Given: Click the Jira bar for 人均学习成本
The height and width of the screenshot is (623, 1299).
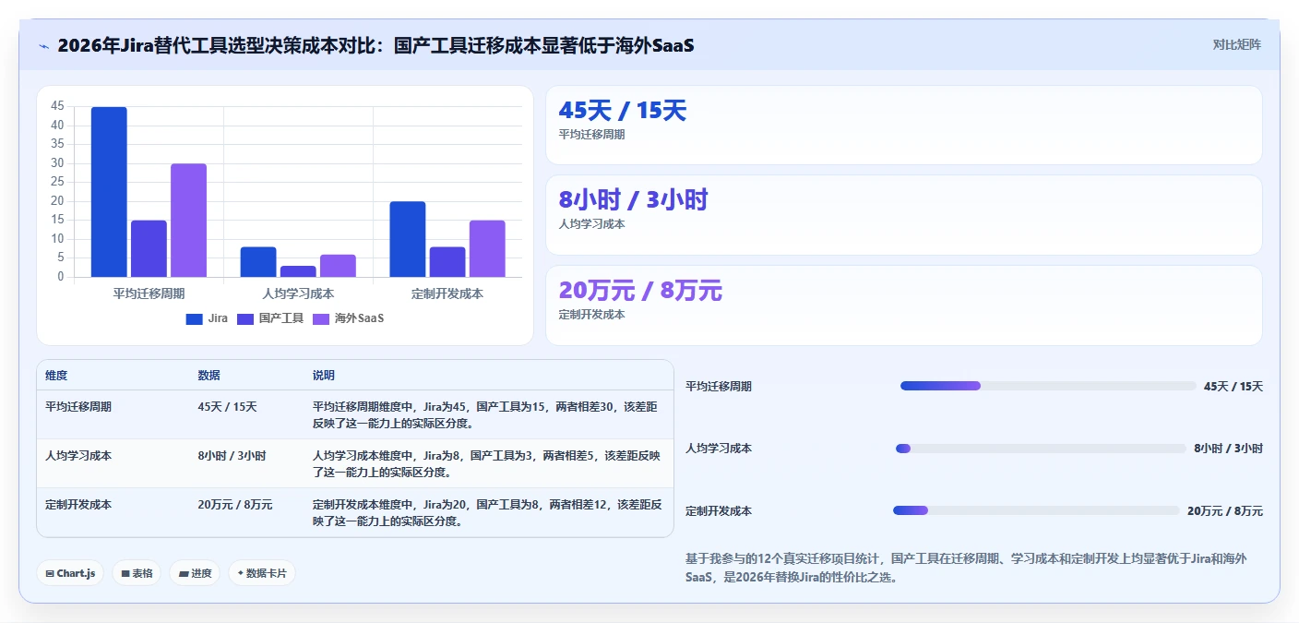Looking at the screenshot, I should [258, 262].
